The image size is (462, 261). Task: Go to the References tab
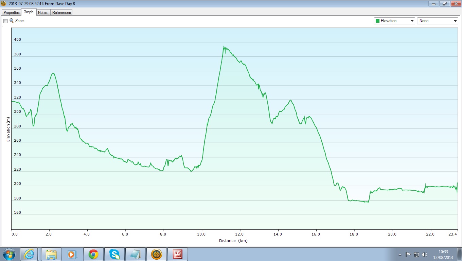coord(61,13)
